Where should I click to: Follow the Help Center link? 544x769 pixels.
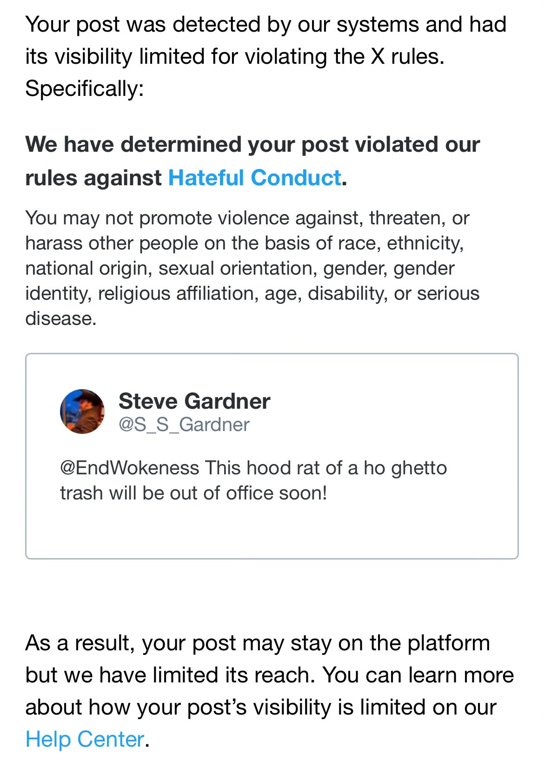(85, 739)
